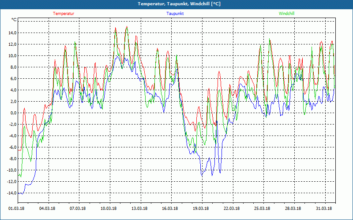This screenshot has width=353, height=220.
Task: Click the 13.03.18 date on the x-axis
Action: (x=139, y=209)
